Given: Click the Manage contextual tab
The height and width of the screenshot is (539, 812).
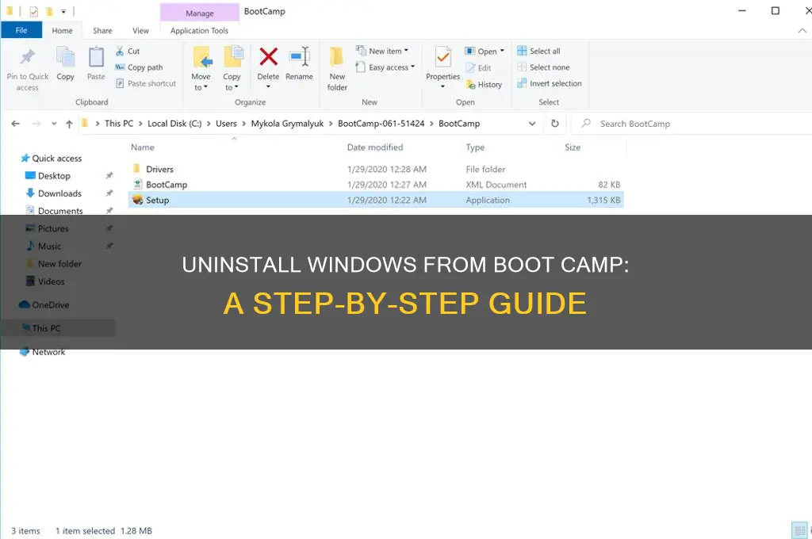Looking at the screenshot, I should pyautogui.click(x=199, y=13).
